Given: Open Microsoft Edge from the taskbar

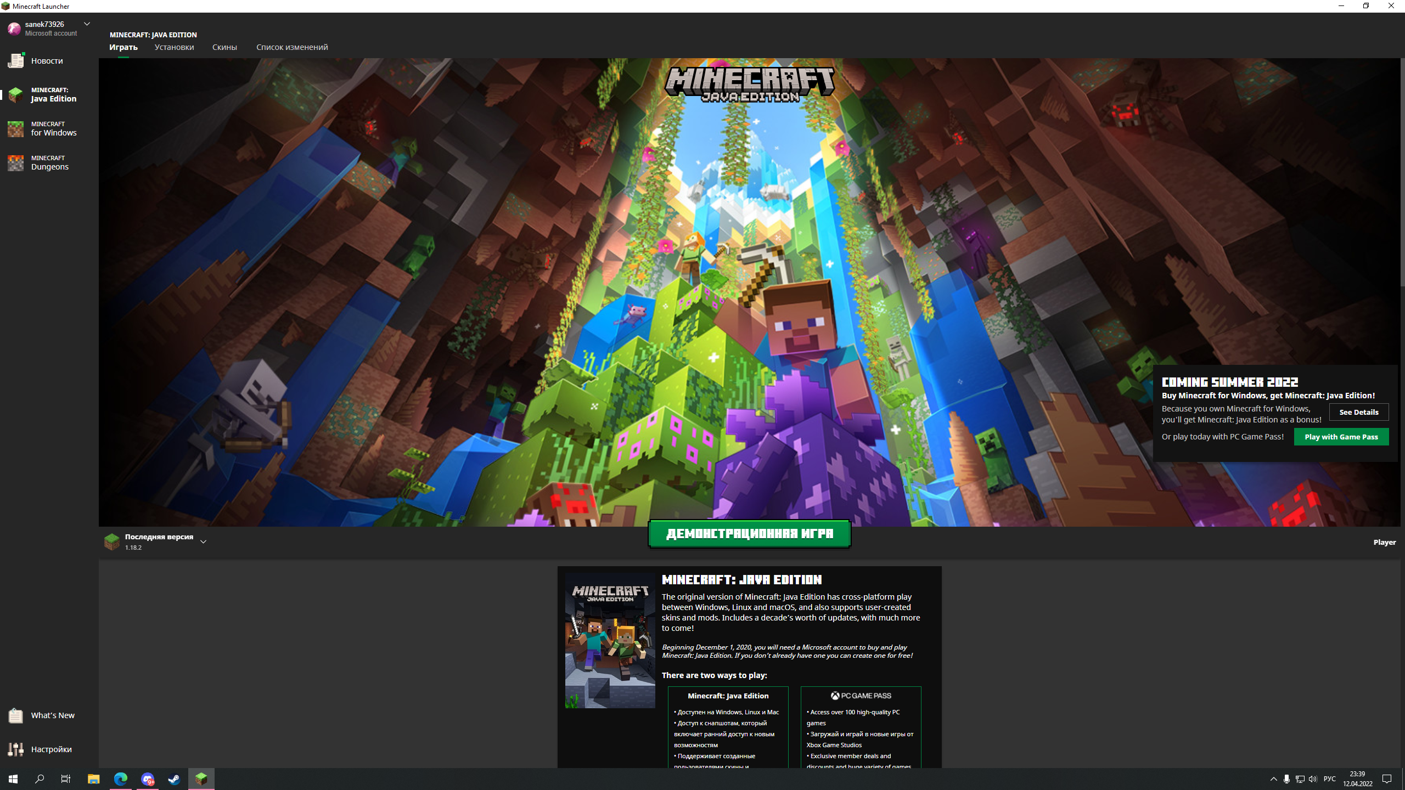Looking at the screenshot, I should (x=120, y=779).
